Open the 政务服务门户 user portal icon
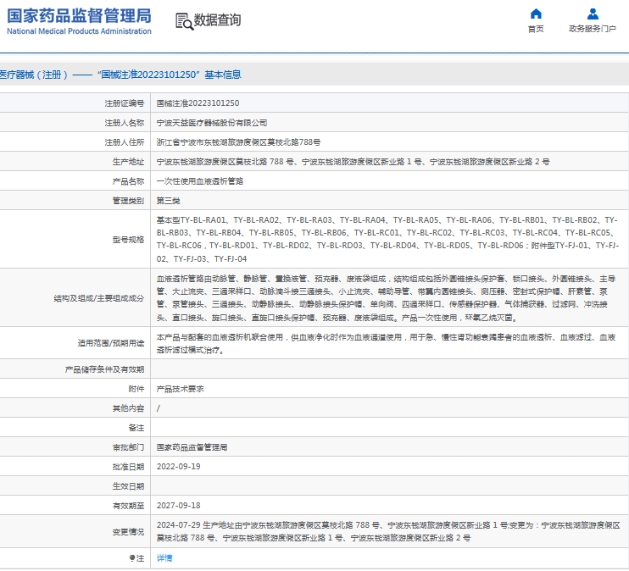The image size is (629, 571). [593, 14]
